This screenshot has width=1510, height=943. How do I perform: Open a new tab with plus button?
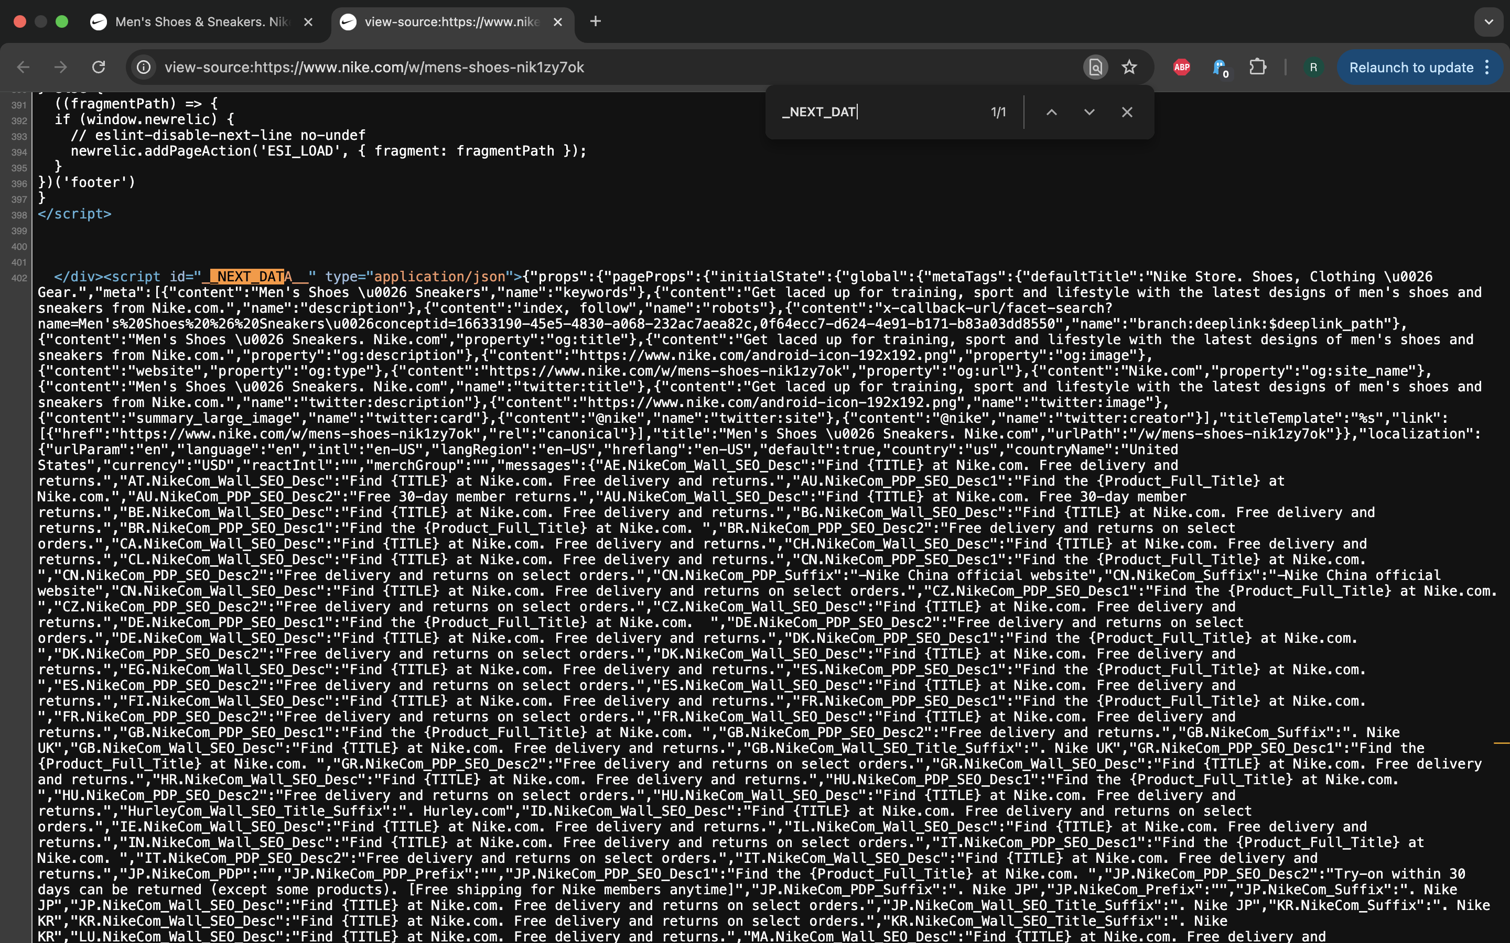click(x=595, y=22)
